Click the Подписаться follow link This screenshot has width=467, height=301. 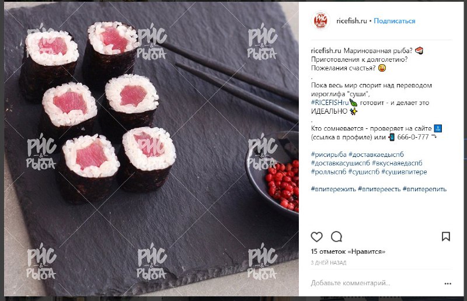[395, 21]
